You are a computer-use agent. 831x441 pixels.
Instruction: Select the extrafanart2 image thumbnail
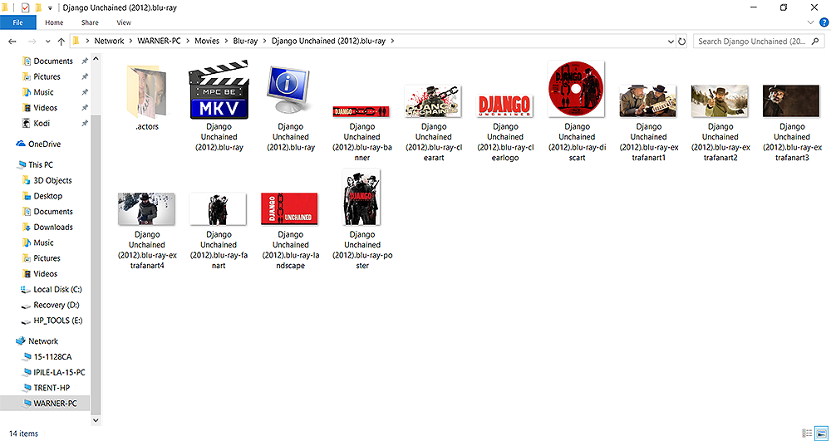(x=720, y=101)
